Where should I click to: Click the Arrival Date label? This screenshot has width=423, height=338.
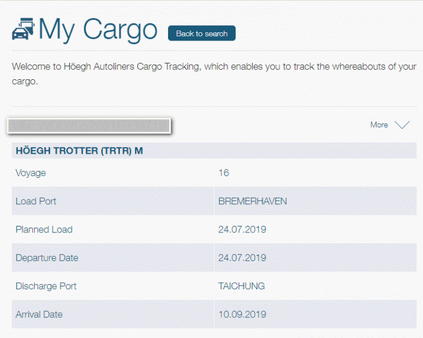[39, 315]
